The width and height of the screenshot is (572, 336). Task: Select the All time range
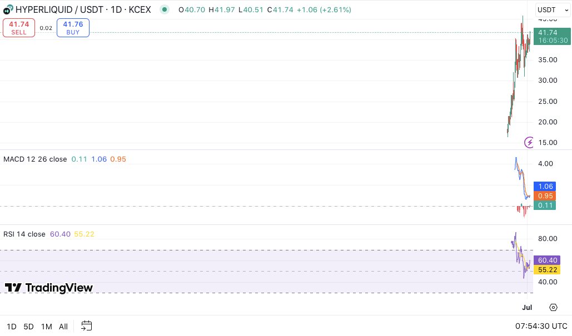click(63, 326)
